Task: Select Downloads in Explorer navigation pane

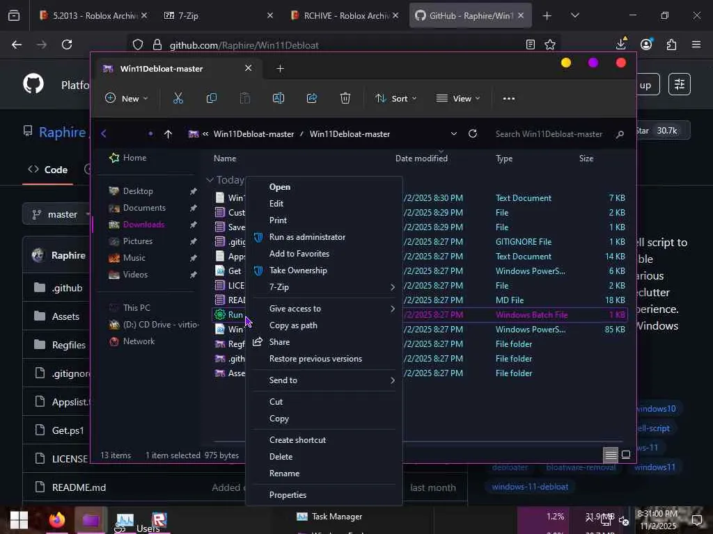Action: click(x=143, y=225)
